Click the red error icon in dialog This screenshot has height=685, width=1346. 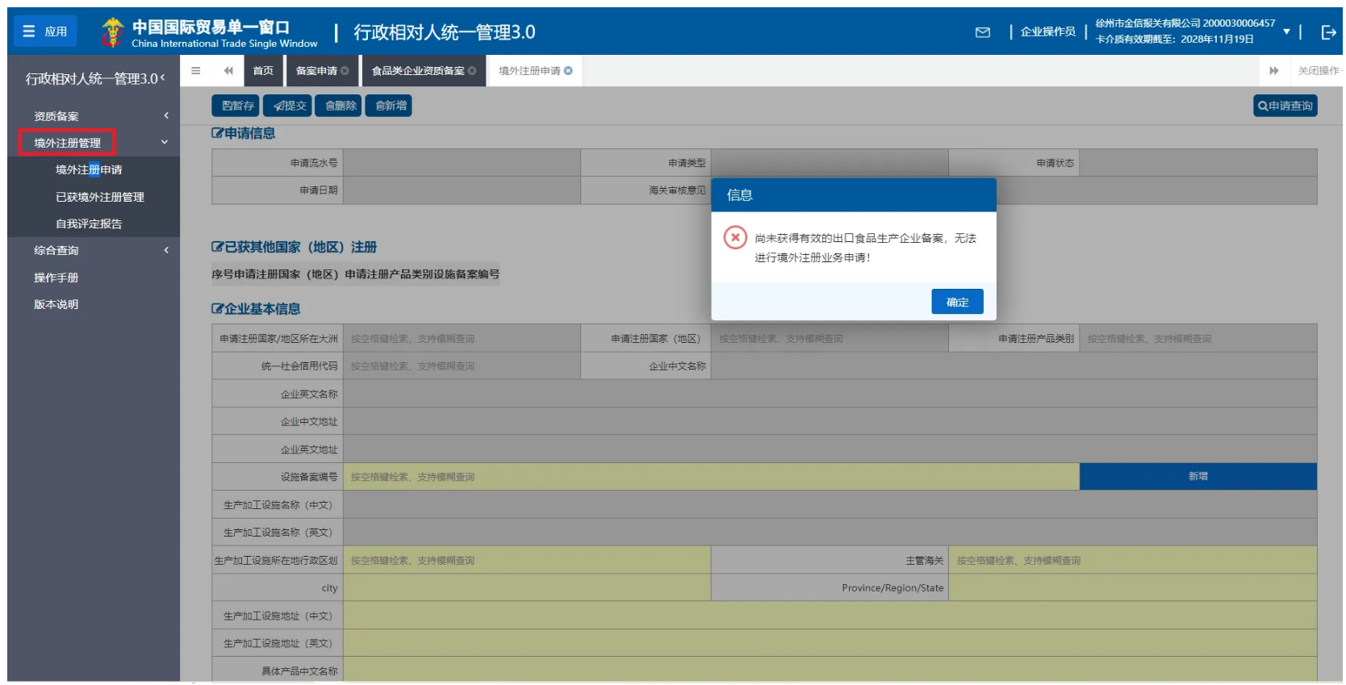pyautogui.click(x=735, y=238)
